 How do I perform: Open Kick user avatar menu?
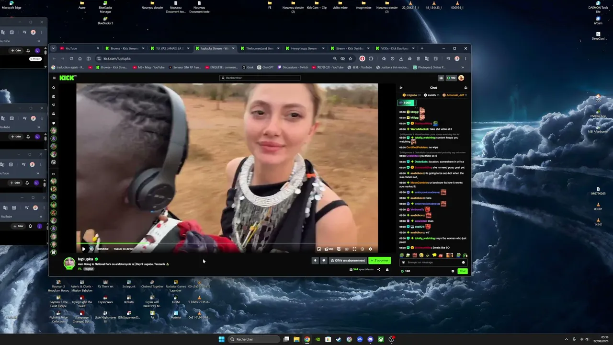[461, 78]
